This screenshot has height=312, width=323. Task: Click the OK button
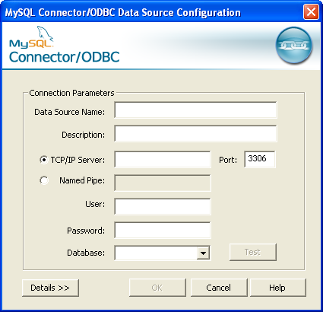157,288
